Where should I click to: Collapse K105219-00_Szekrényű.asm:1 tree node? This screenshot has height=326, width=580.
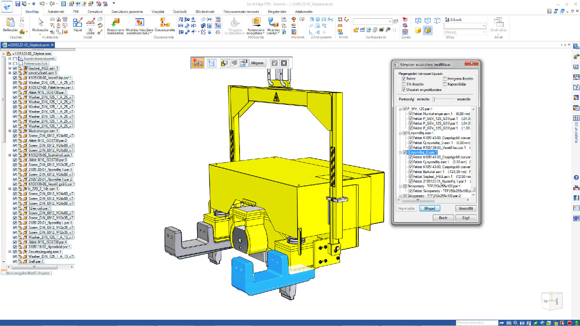(10, 155)
